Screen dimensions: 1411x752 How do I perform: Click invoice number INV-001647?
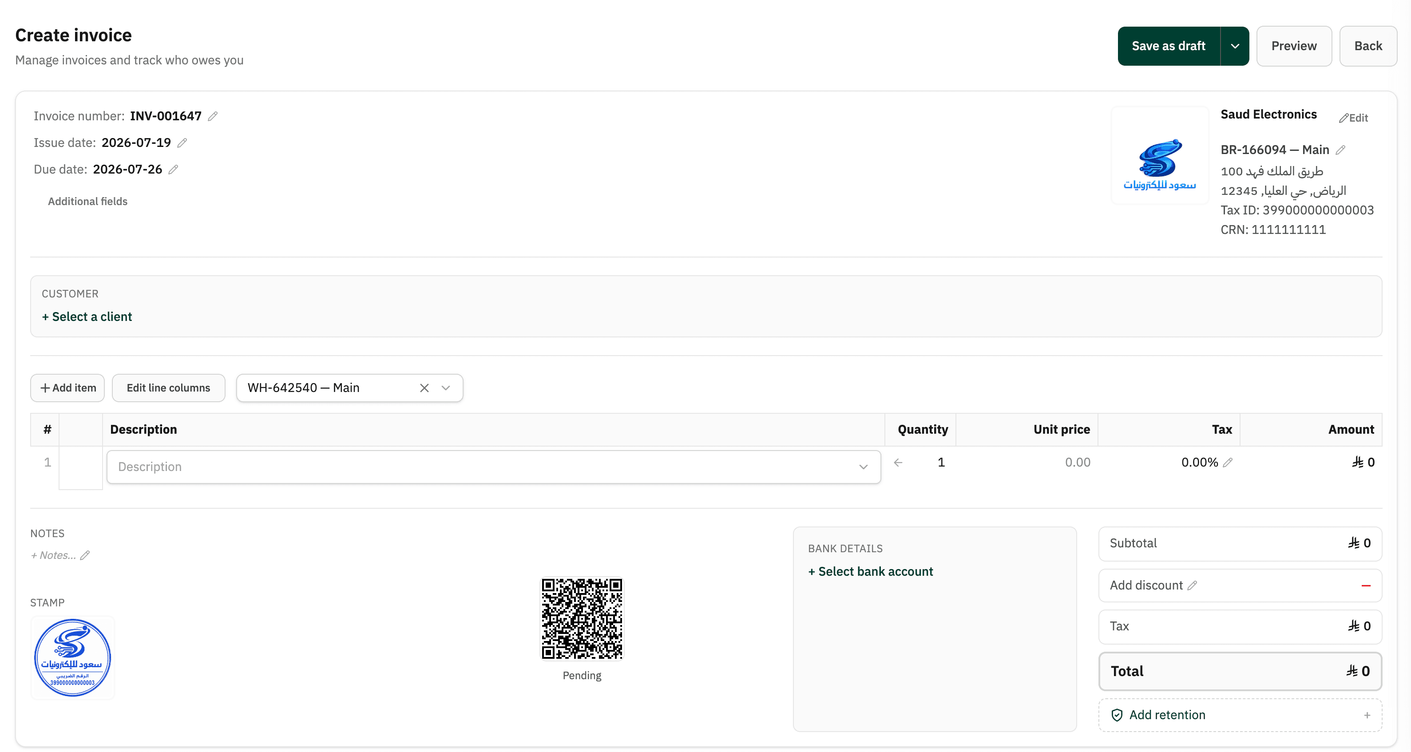(166, 116)
